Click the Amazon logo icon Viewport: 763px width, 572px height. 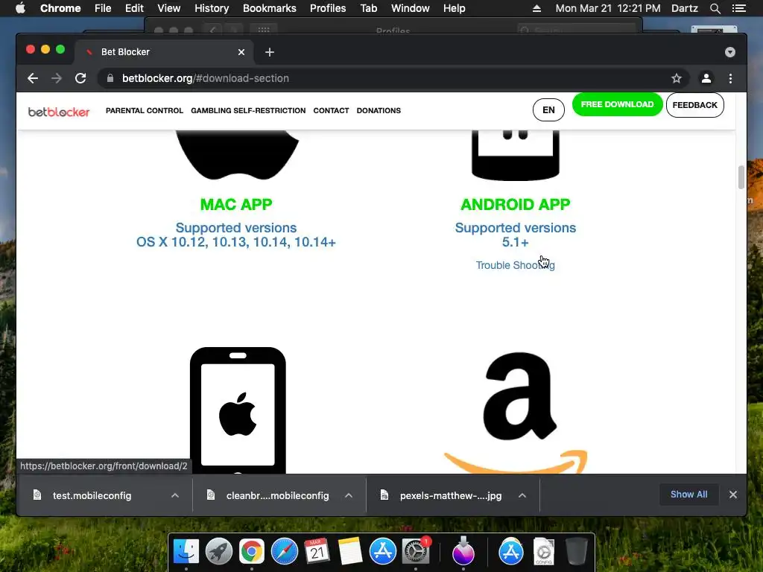pos(516,413)
